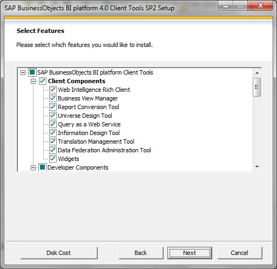Close the Setup window
Viewport: 277px width, 269px height.
pos(260,6)
